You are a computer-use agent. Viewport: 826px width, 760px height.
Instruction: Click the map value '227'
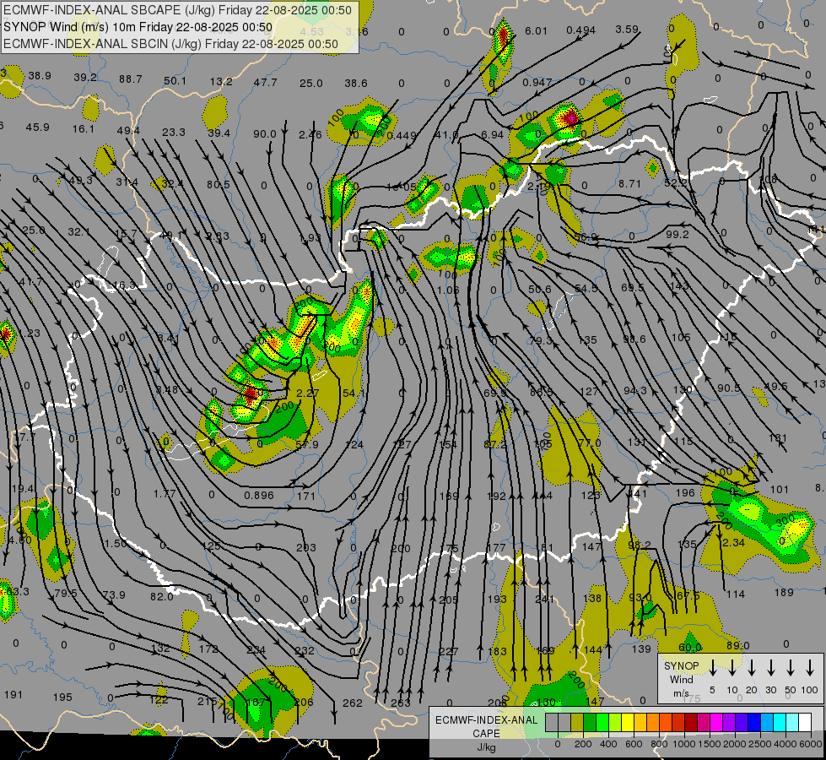pyautogui.click(x=448, y=651)
